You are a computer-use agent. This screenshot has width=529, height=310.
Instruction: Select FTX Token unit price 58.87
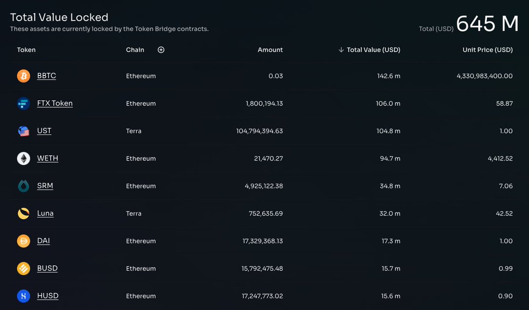click(x=504, y=104)
